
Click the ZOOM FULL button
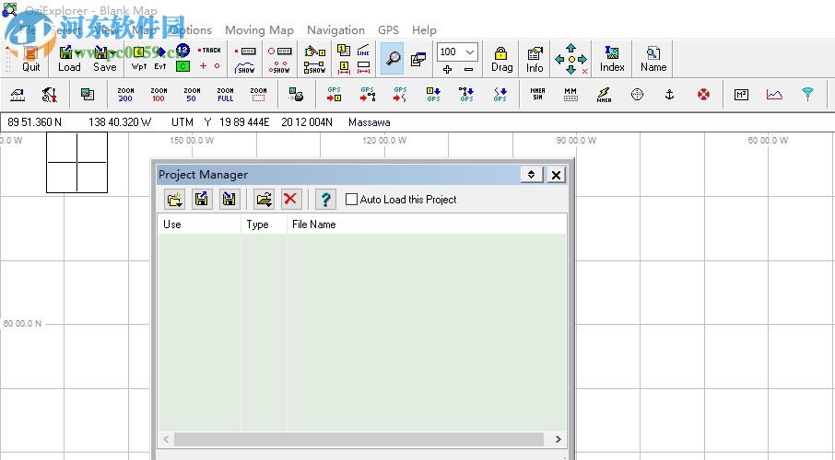[225, 95]
